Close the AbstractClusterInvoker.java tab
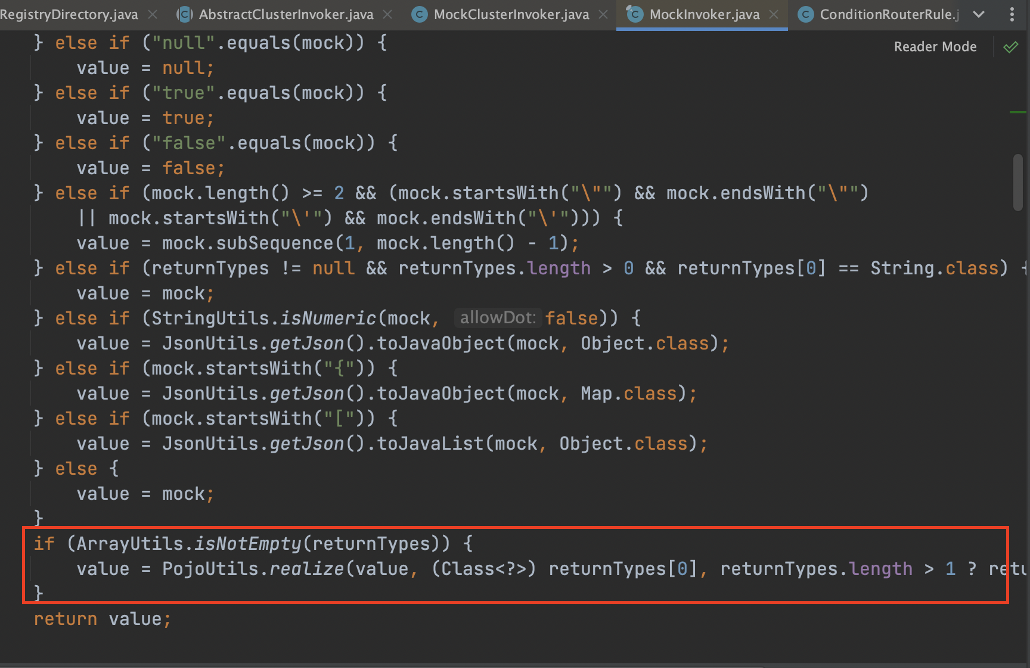This screenshot has height=668, width=1030. pos(387,14)
